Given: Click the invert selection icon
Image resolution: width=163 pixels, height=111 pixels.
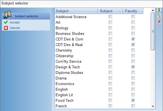Looking at the screenshot, I should [159, 16].
